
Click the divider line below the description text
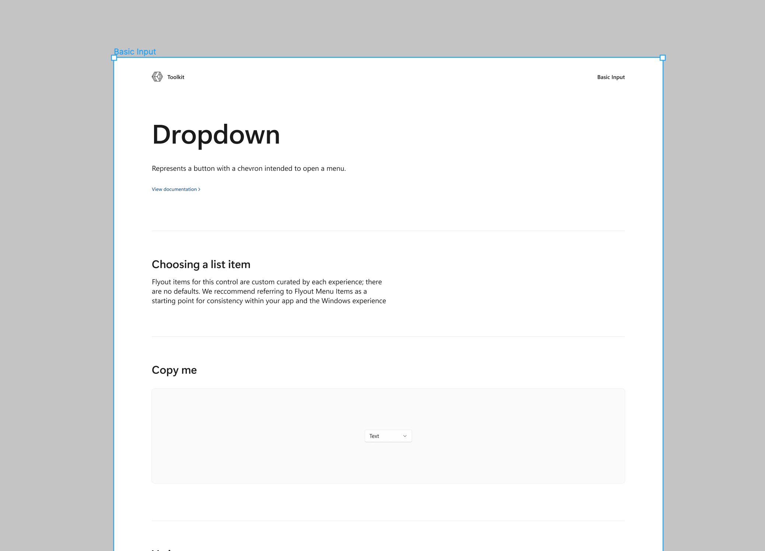coord(388,230)
